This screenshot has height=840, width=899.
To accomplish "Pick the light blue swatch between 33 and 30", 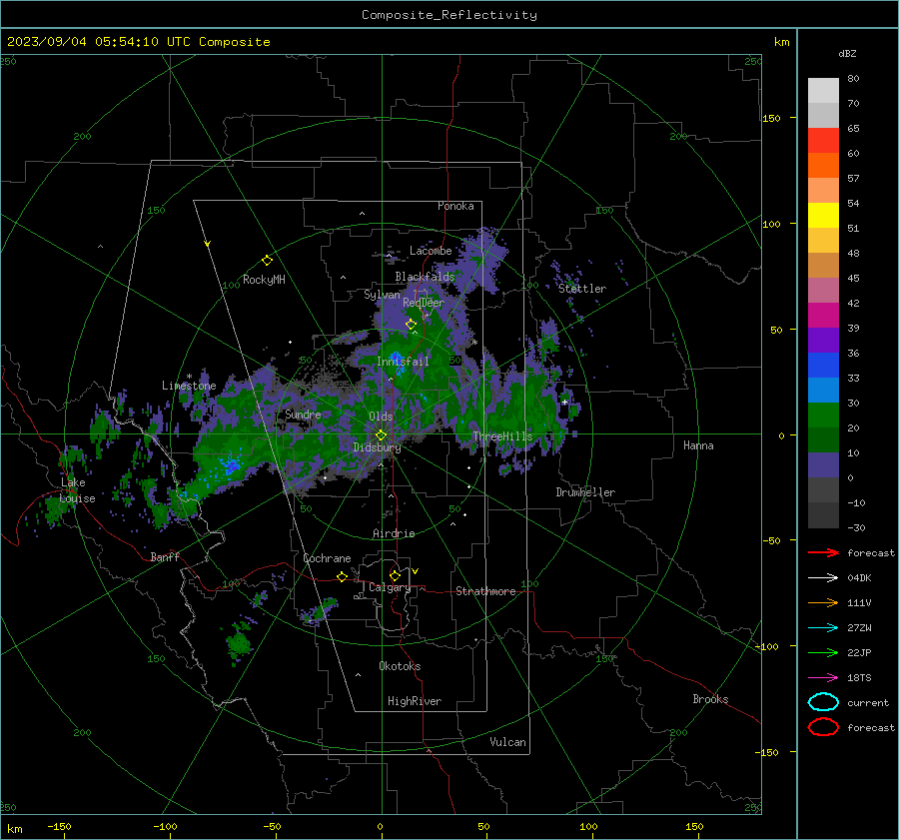I will point(823,390).
